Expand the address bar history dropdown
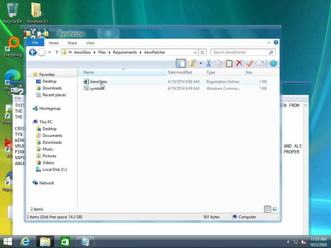Image resolution: width=331 pixels, height=248 pixels. [195, 52]
